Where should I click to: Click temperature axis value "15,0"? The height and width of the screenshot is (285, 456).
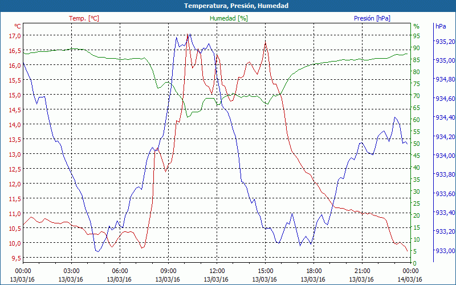15,95
